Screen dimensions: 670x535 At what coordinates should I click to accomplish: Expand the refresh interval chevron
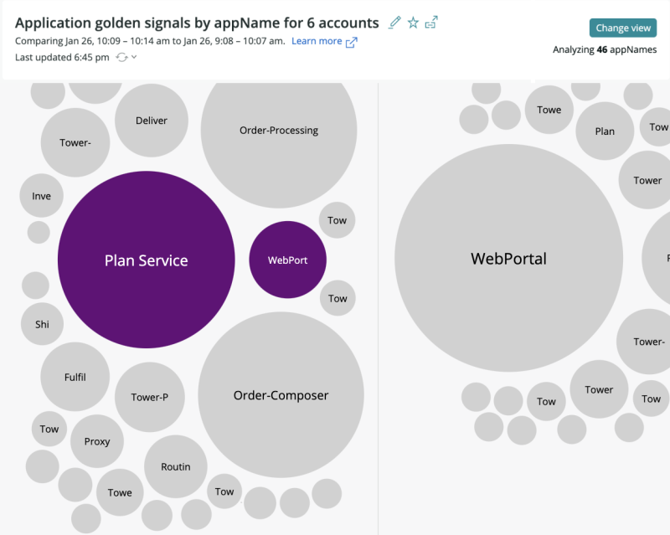click(134, 58)
